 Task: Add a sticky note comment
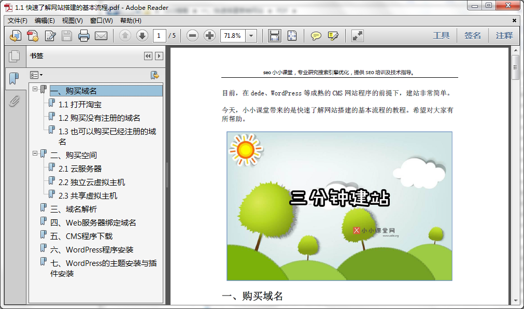pos(316,35)
